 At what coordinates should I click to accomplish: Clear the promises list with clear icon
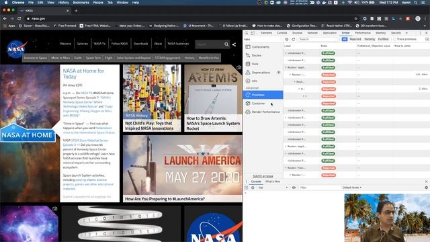(x=287, y=39)
